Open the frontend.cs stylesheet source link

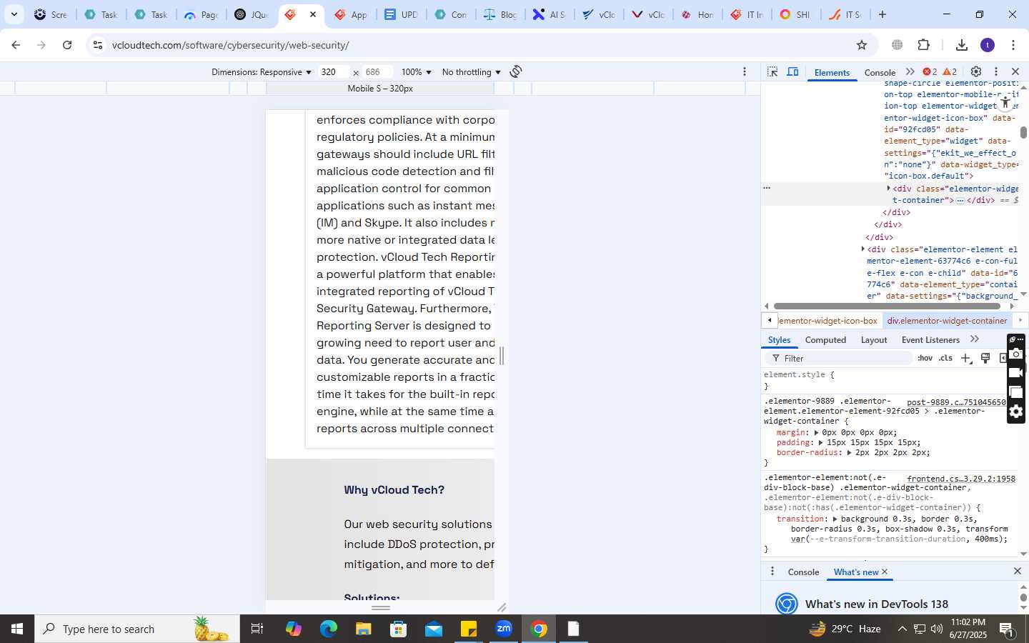(x=961, y=479)
